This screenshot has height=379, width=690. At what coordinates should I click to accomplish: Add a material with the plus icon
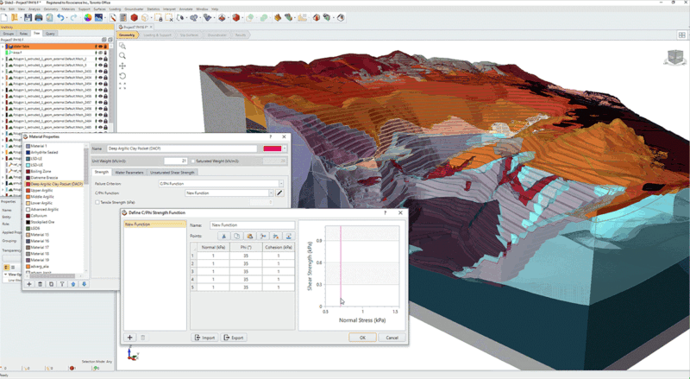29,284
